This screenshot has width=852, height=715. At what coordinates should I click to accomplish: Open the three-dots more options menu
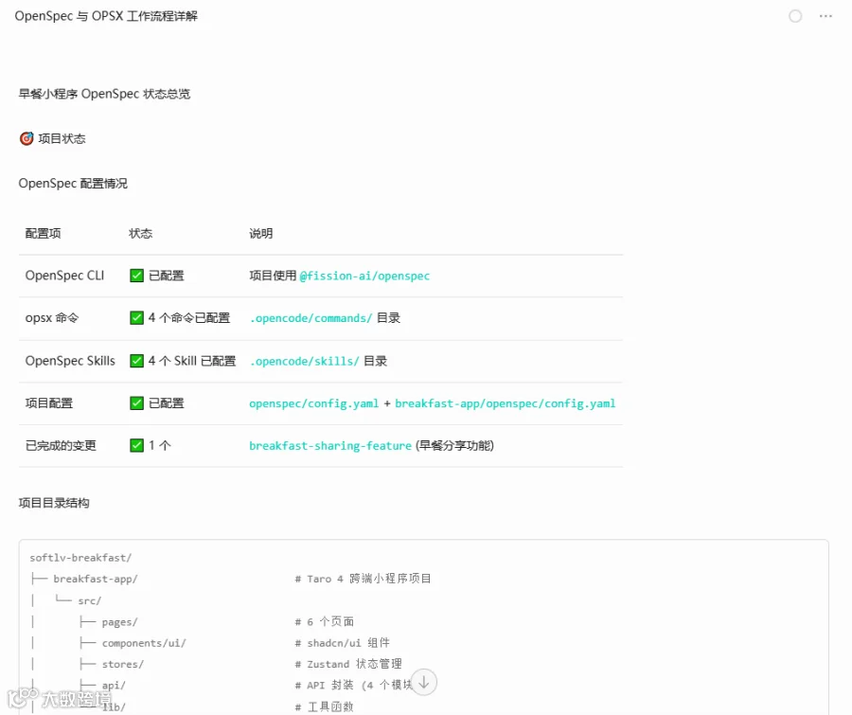[x=825, y=16]
